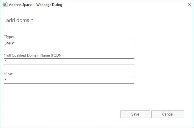This screenshot has height=128, width=194.
Task: Focus the Type input field
Action: [x=69, y=43]
